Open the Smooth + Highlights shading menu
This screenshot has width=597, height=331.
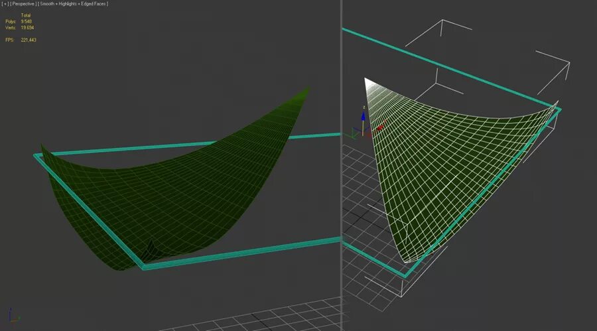coord(73,4)
